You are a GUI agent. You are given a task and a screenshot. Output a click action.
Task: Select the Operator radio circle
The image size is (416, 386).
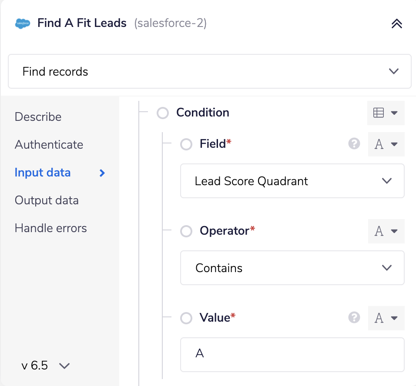186,231
